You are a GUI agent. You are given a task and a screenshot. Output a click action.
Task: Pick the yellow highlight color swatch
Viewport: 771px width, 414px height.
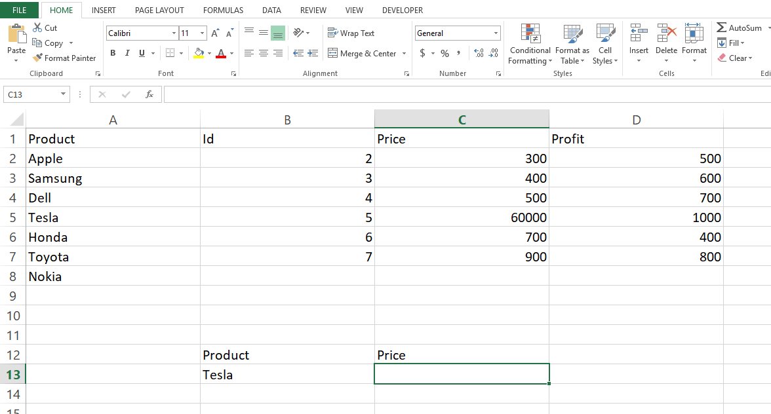(x=199, y=57)
